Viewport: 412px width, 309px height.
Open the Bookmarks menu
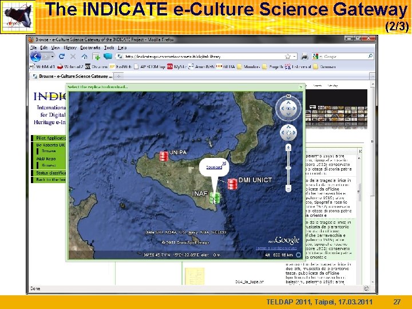coord(90,47)
